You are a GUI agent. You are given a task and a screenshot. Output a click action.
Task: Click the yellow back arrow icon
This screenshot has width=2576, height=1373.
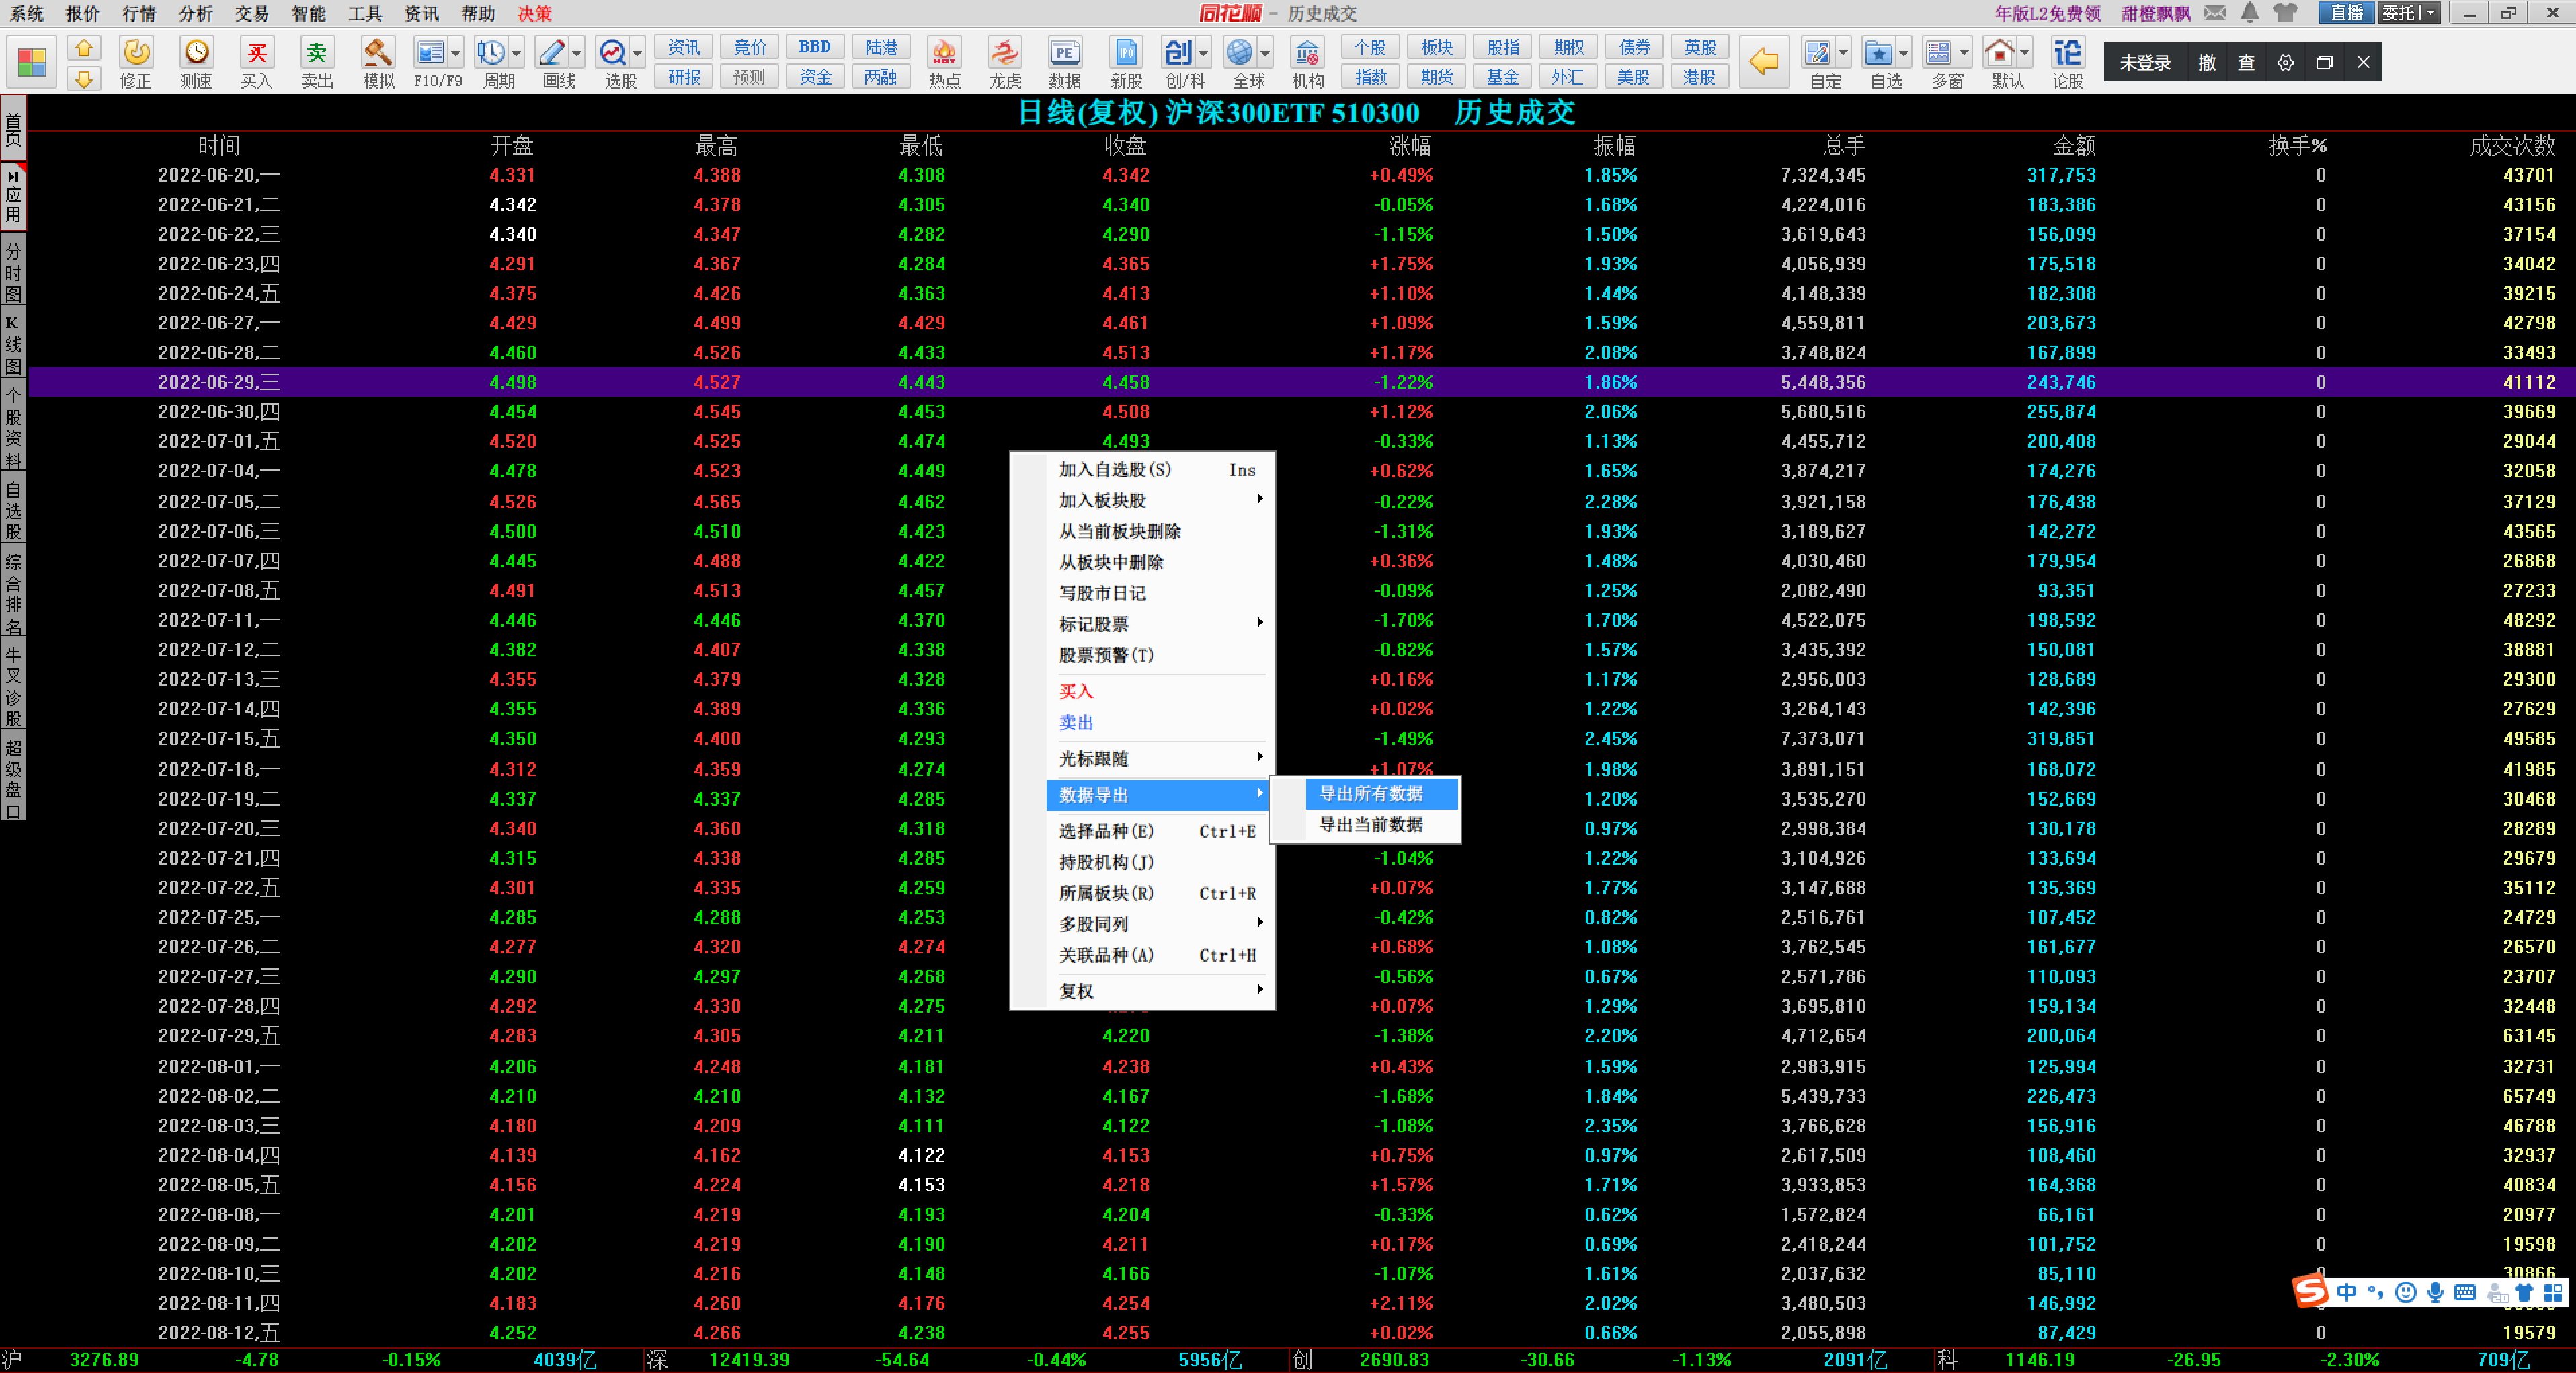pos(1763,62)
